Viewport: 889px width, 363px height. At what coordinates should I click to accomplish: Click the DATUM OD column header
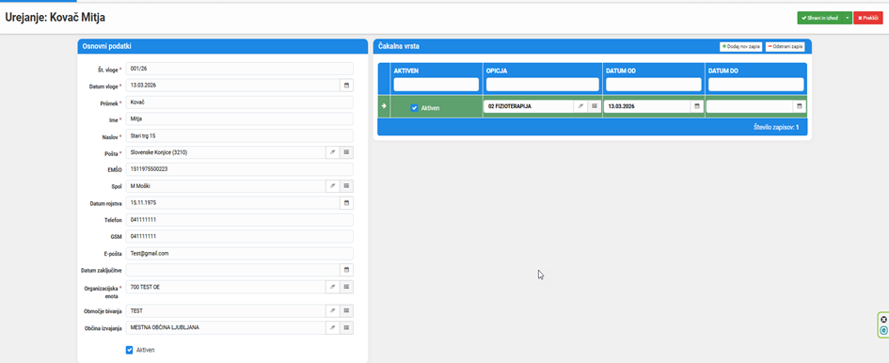[620, 71]
